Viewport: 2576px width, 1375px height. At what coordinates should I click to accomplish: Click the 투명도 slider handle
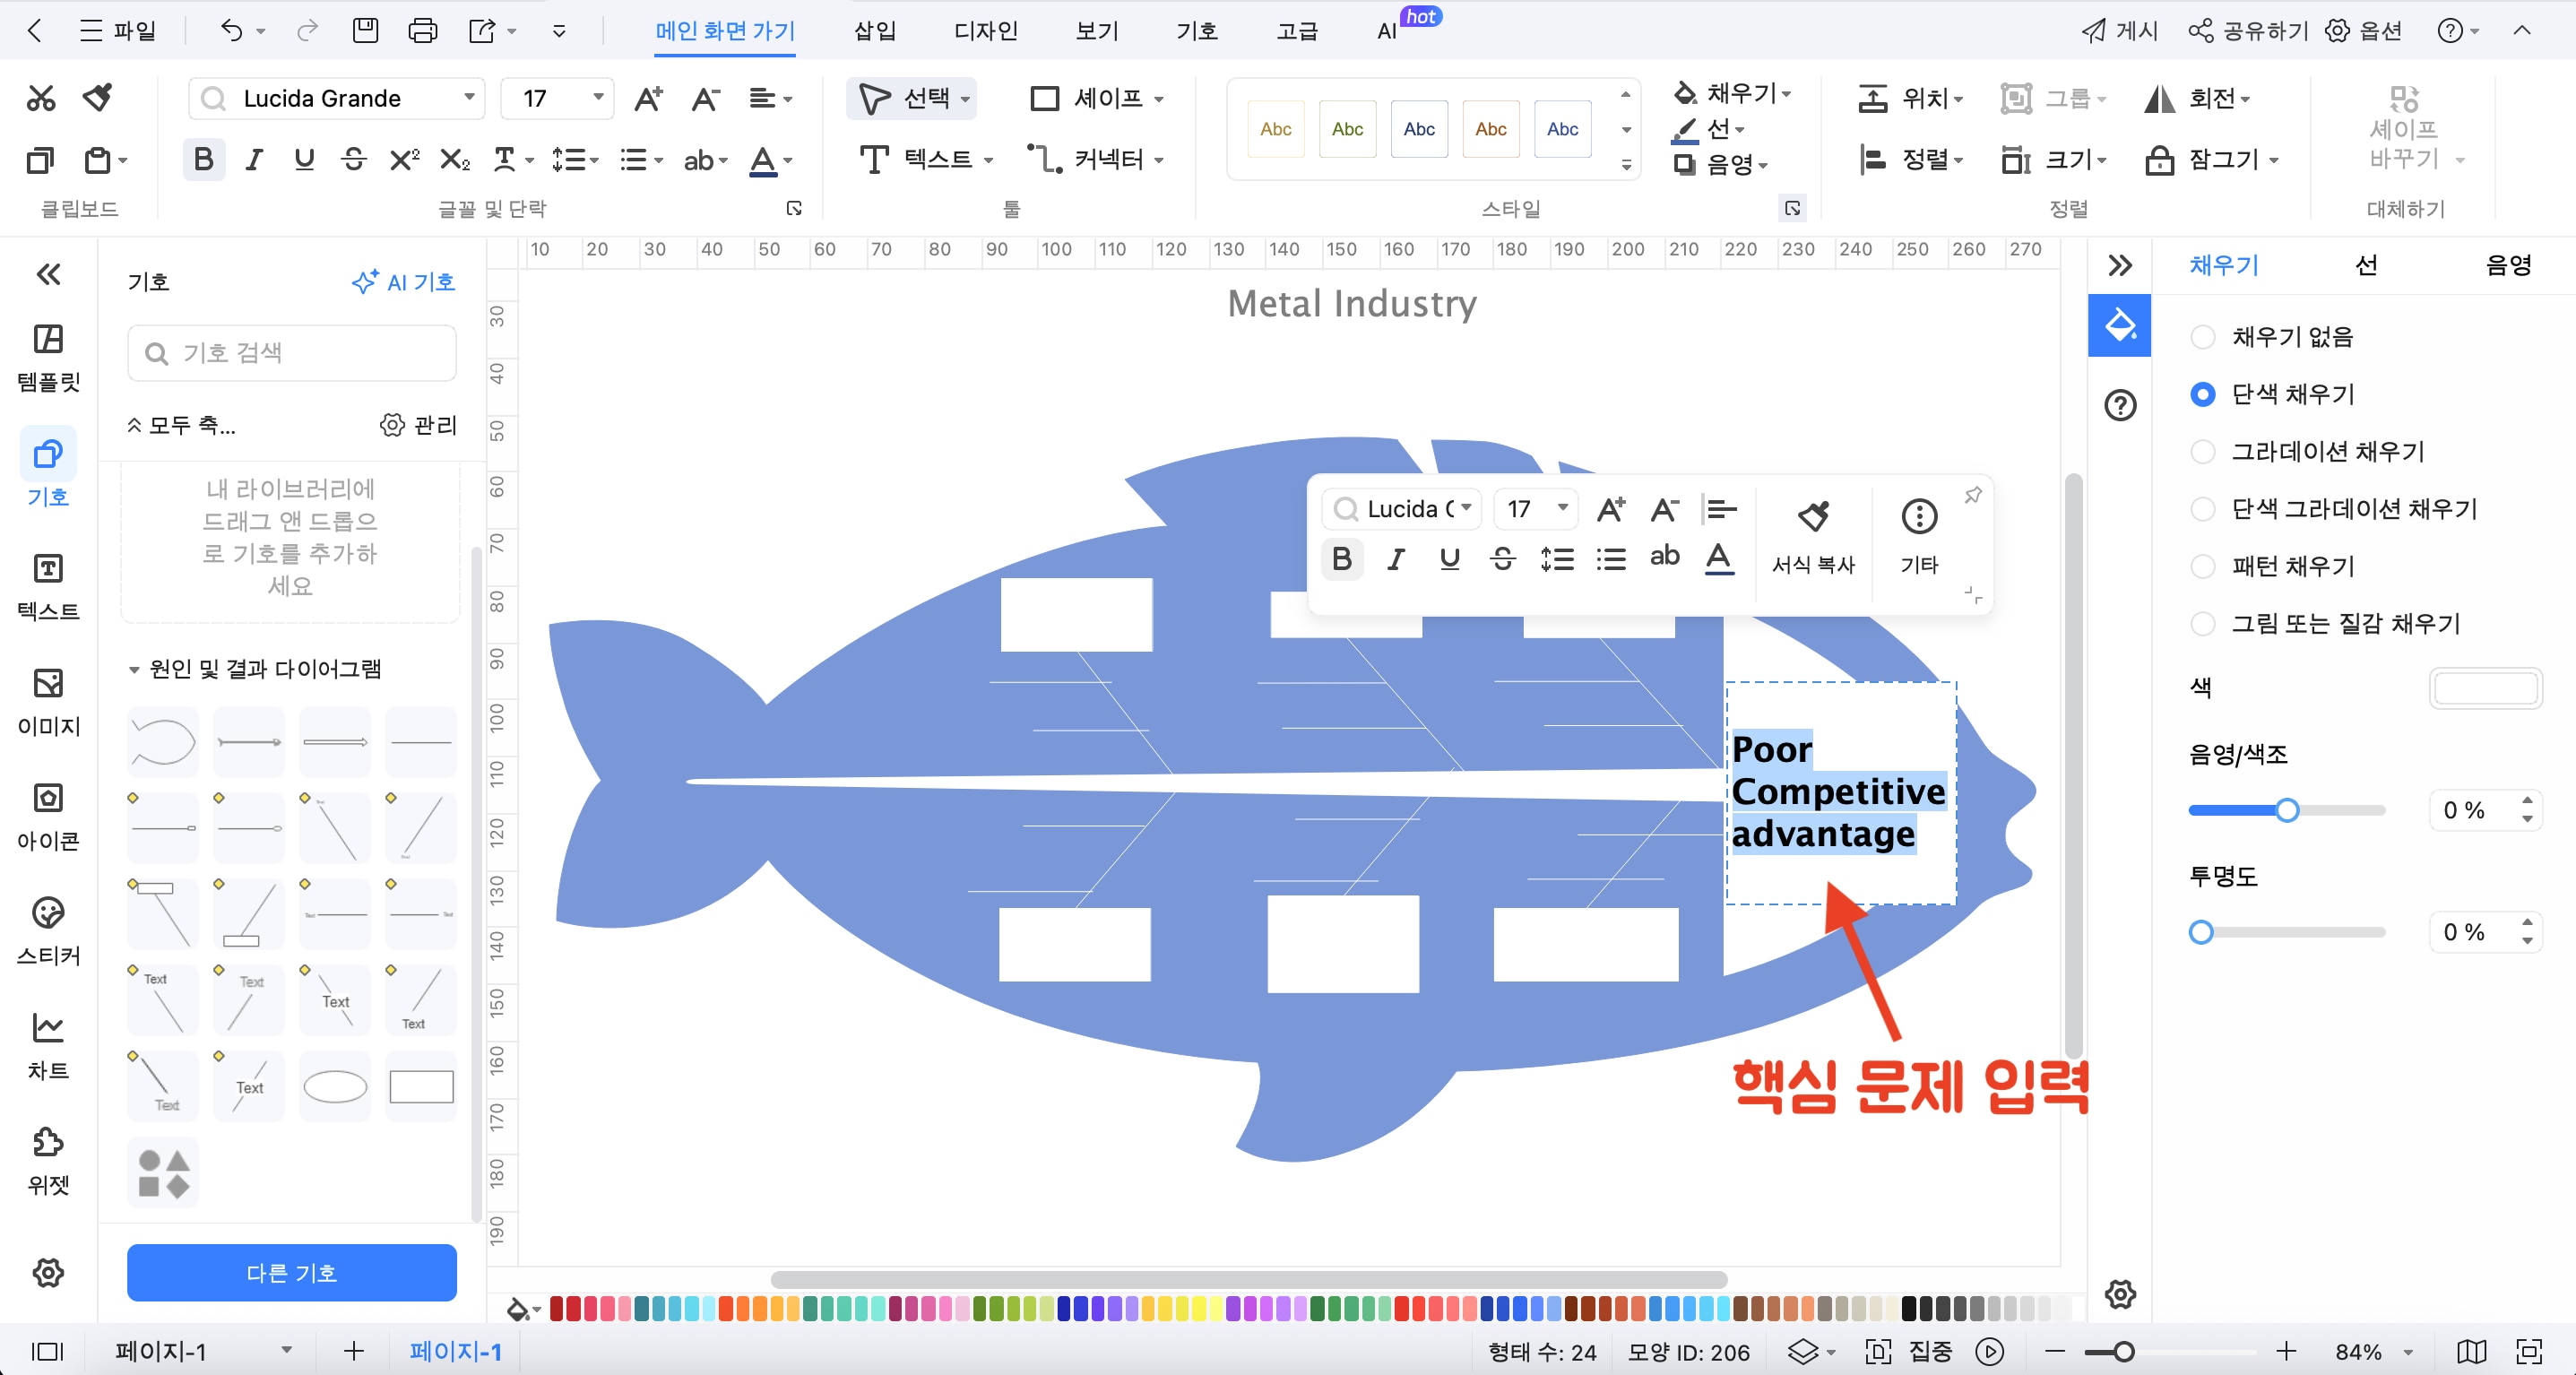point(2200,932)
